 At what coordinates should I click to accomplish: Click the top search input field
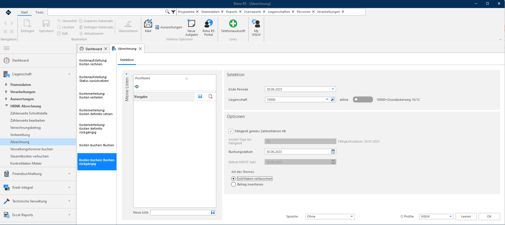(x=106, y=12)
